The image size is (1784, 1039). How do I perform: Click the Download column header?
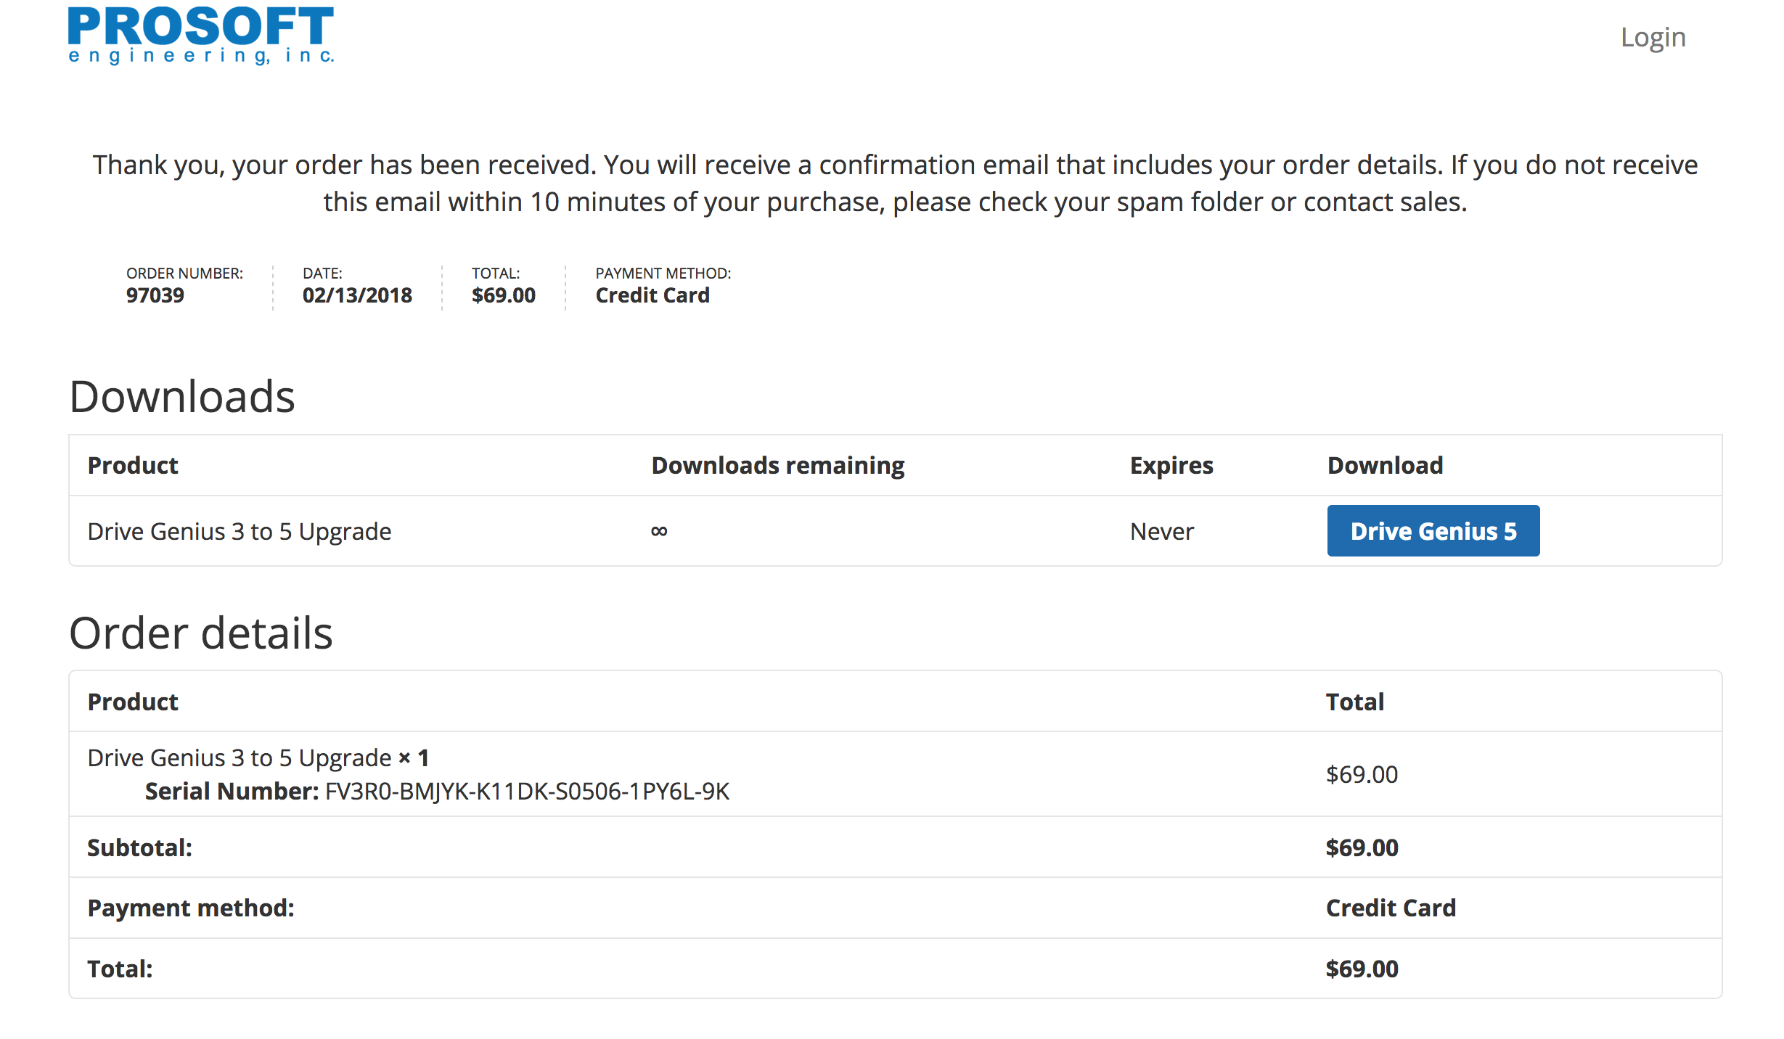pos(1385,465)
